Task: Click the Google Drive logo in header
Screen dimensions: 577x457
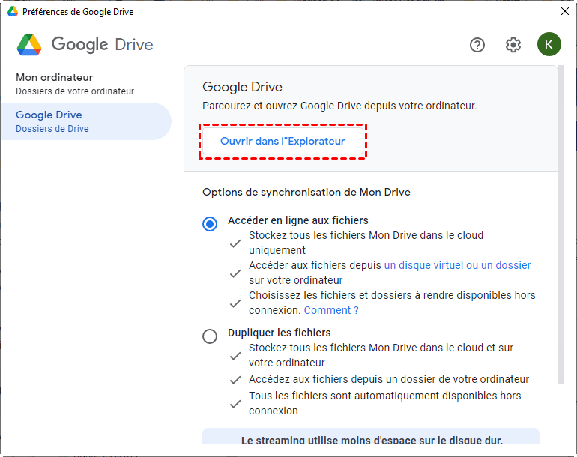Action: click(x=30, y=45)
